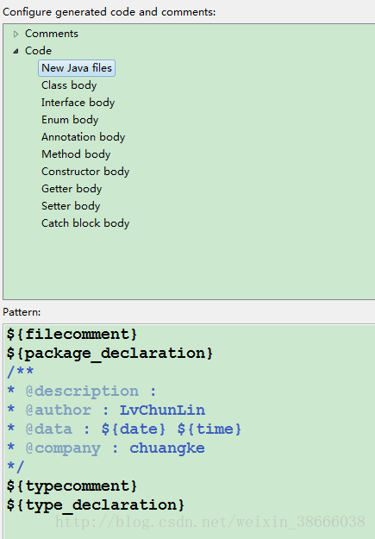Select Setter body template
The image size is (375, 539).
pos(71,205)
